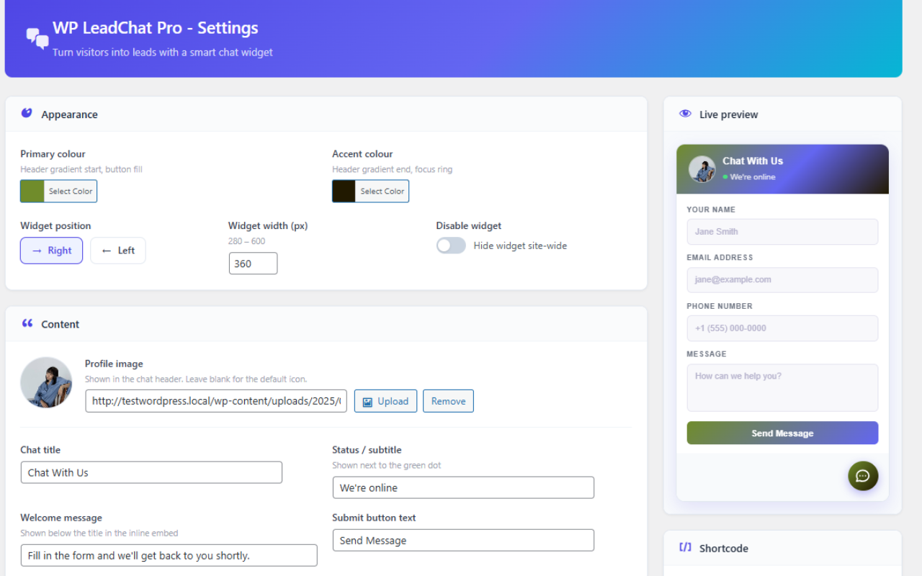Click 'WP LeadChat Pro - Settings' heading
The image size is (922, 576).
pos(155,28)
